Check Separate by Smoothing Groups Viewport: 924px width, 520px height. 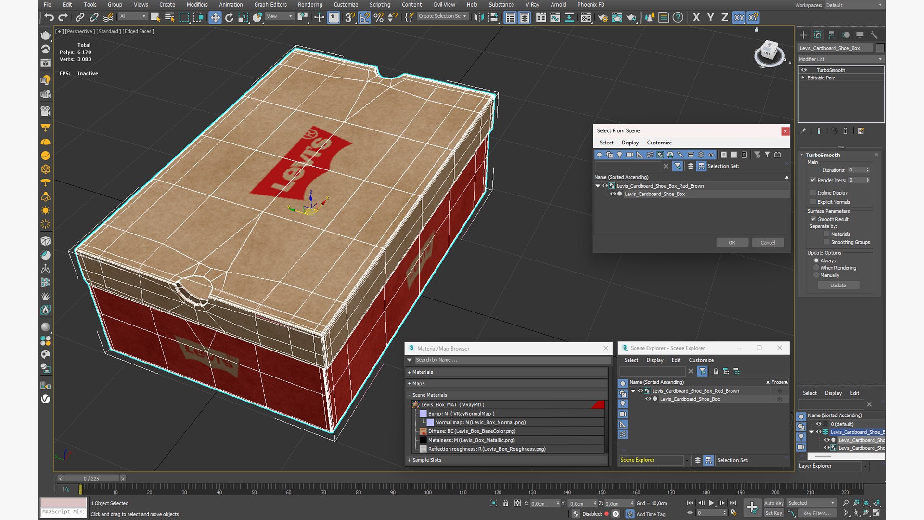point(827,243)
